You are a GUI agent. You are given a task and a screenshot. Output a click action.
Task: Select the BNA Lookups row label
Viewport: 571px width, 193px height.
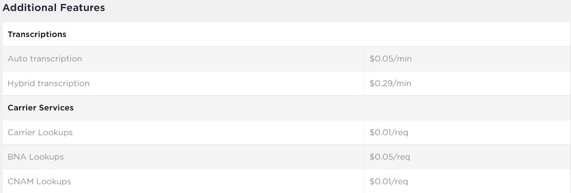[36, 157]
